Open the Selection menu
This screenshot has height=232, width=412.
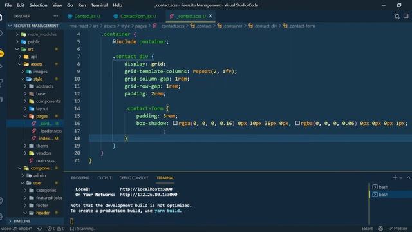click(39, 5)
